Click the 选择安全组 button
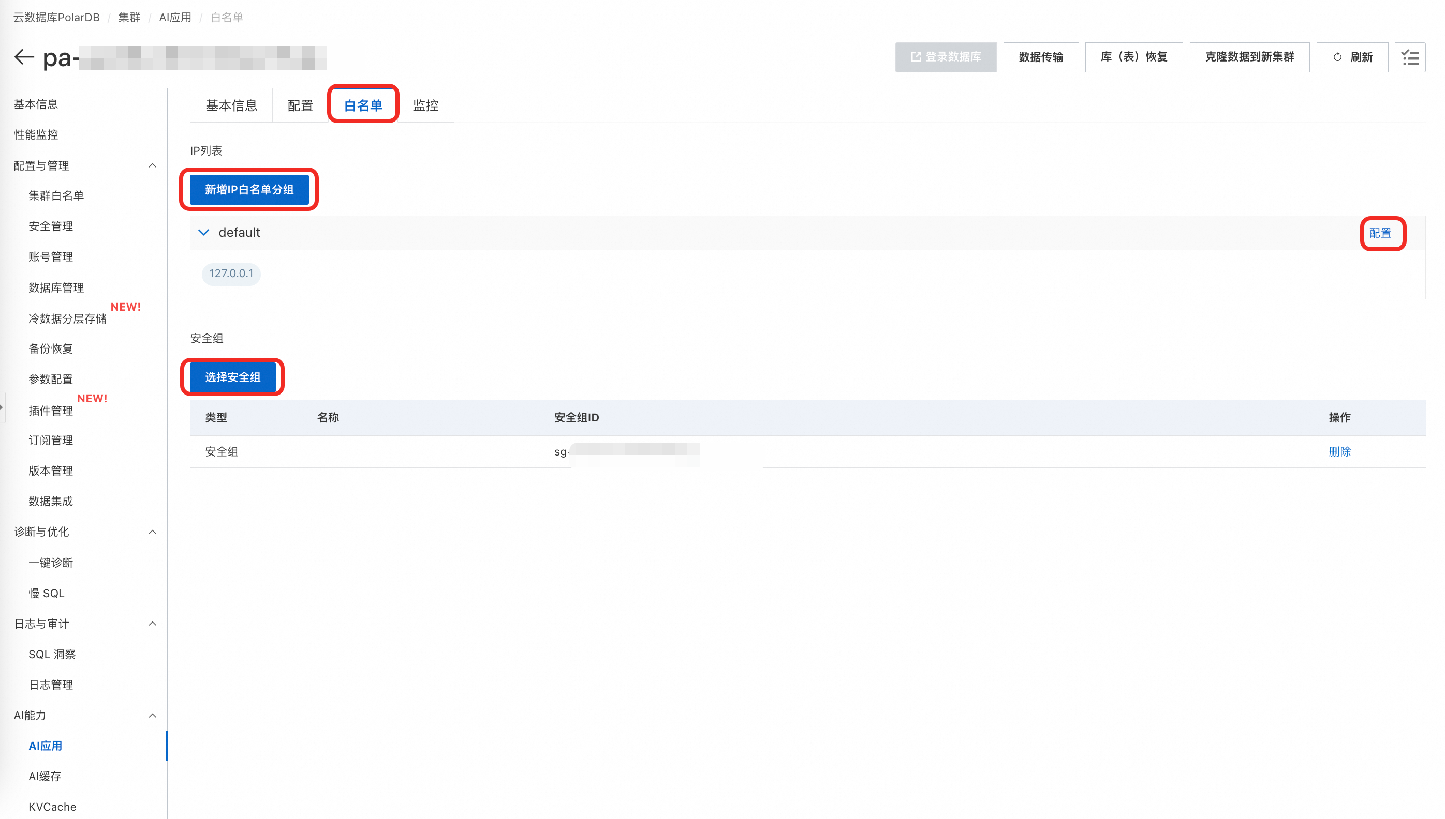Viewport: 1445px width, 819px height. point(232,377)
